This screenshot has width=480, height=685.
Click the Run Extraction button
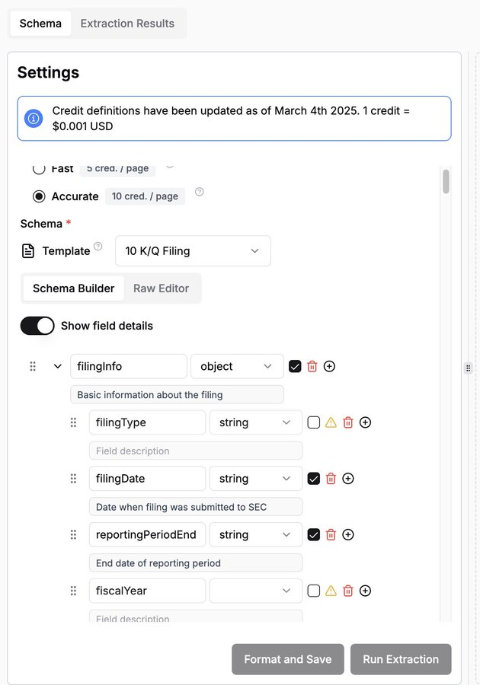(x=401, y=659)
